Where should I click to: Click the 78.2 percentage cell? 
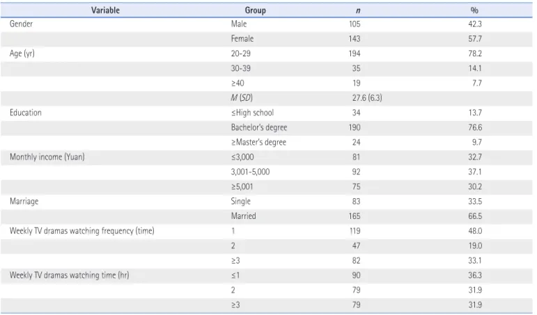[x=475, y=54]
